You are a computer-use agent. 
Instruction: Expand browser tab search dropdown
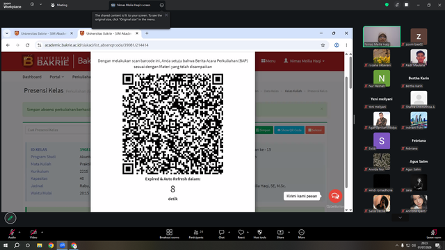[x=7, y=33]
